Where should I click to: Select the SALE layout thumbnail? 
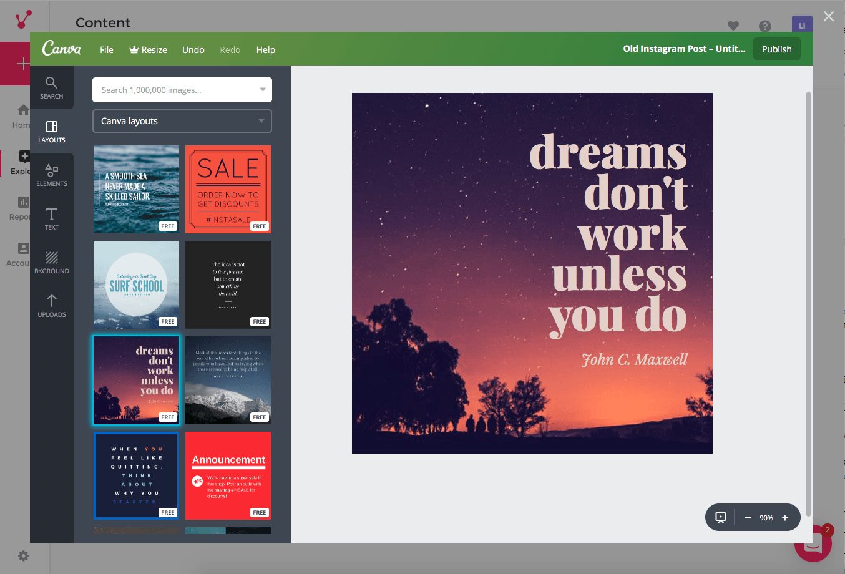pos(228,189)
